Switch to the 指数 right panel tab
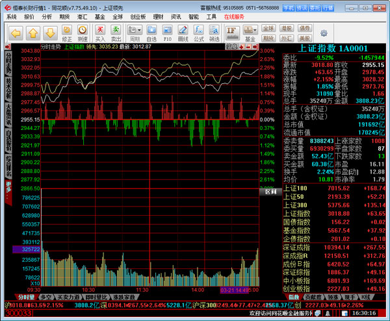Viewport: 390px width, 321px height. [294, 297]
